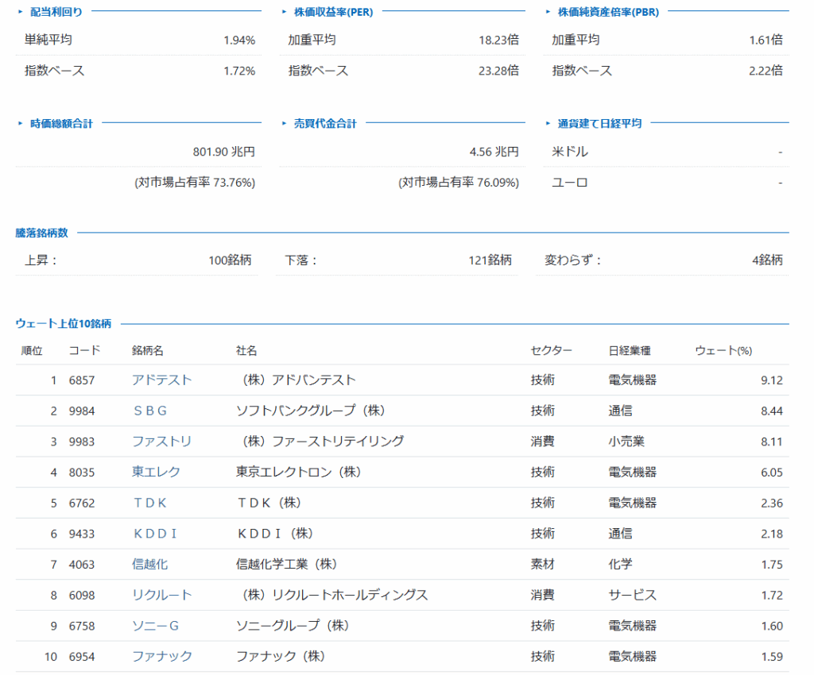Click the arrow beside 売買代金合計 heading
The image size is (814, 675).
[285, 123]
